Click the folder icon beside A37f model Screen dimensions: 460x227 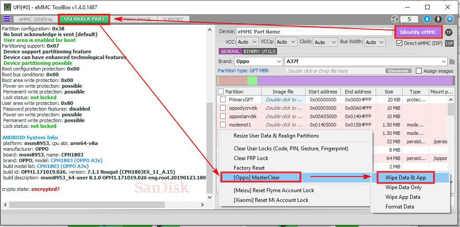point(452,62)
